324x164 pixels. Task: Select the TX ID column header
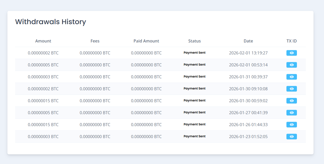point(292,41)
